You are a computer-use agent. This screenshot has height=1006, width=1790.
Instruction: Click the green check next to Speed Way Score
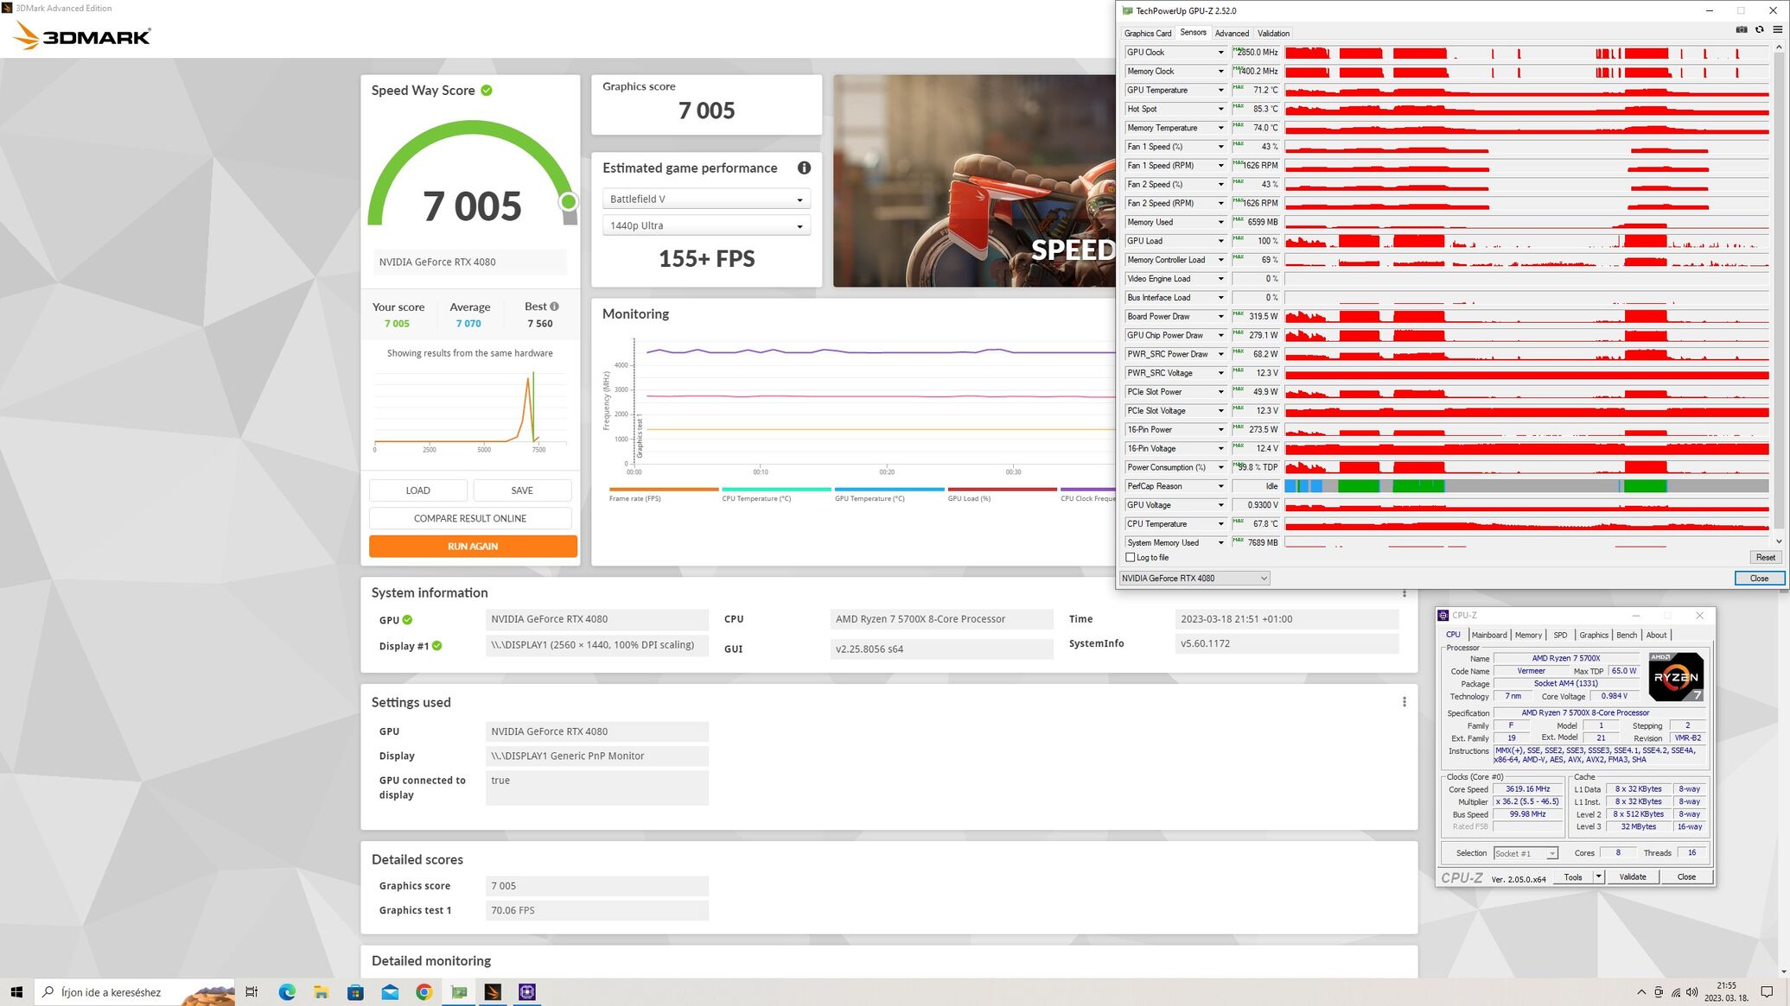pyautogui.click(x=487, y=90)
